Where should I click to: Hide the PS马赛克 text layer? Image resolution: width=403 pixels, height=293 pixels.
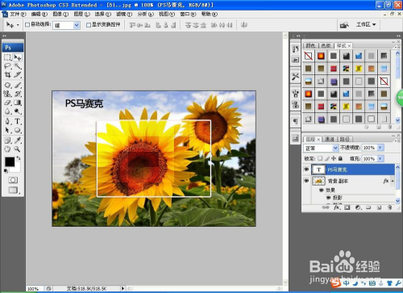pos(306,170)
